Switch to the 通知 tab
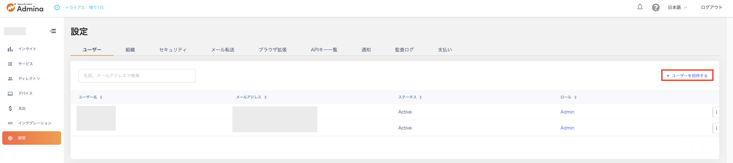 (366, 50)
